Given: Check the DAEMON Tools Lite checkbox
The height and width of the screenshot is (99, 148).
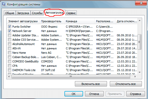Looking at the screenshot, I should point(9,70).
